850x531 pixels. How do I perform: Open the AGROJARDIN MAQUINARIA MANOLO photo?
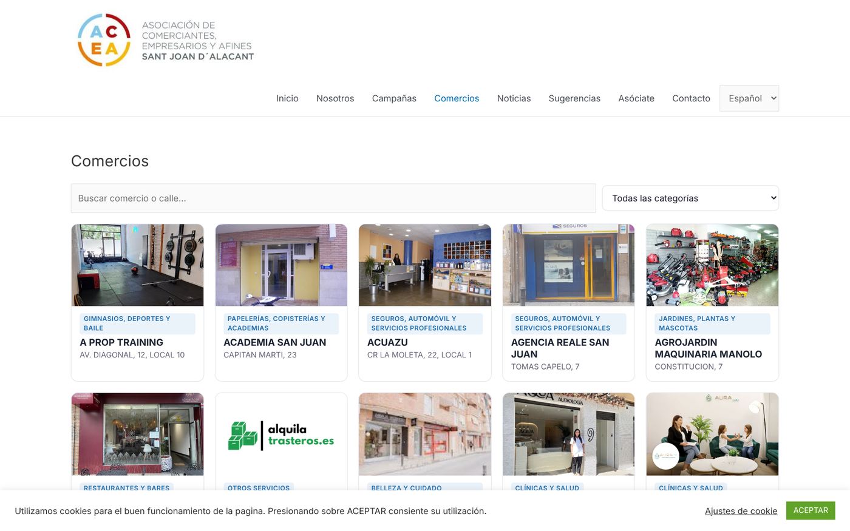pos(712,265)
